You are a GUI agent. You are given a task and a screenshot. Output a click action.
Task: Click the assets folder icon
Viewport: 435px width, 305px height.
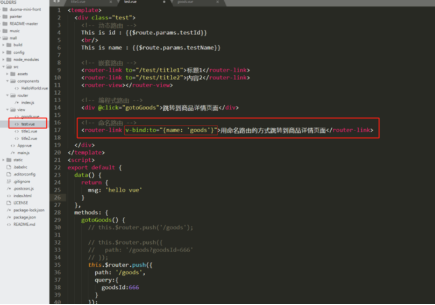13,74
